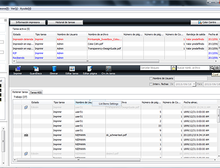Open the Ayuda(H) menu
220x168 pixels.
(x=26, y=9)
